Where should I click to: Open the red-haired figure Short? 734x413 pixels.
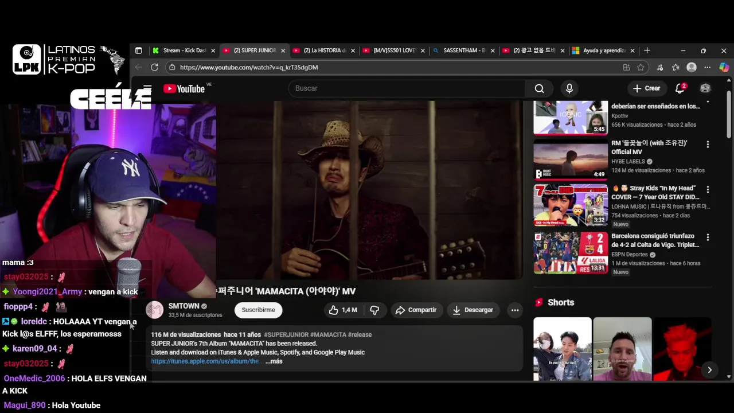click(x=682, y=349)
